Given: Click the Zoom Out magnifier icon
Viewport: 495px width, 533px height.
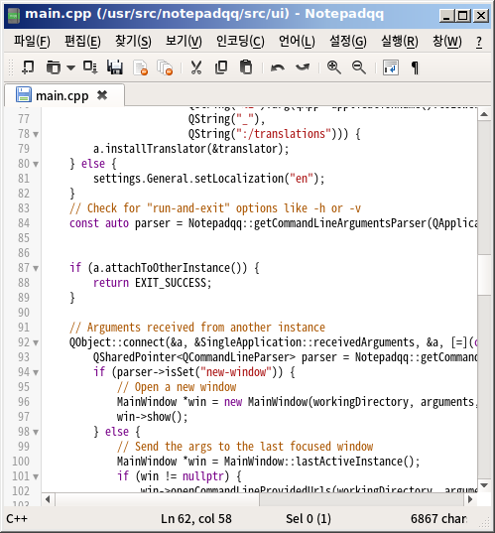Looking at the screenshot, I should tap(359, 67).
